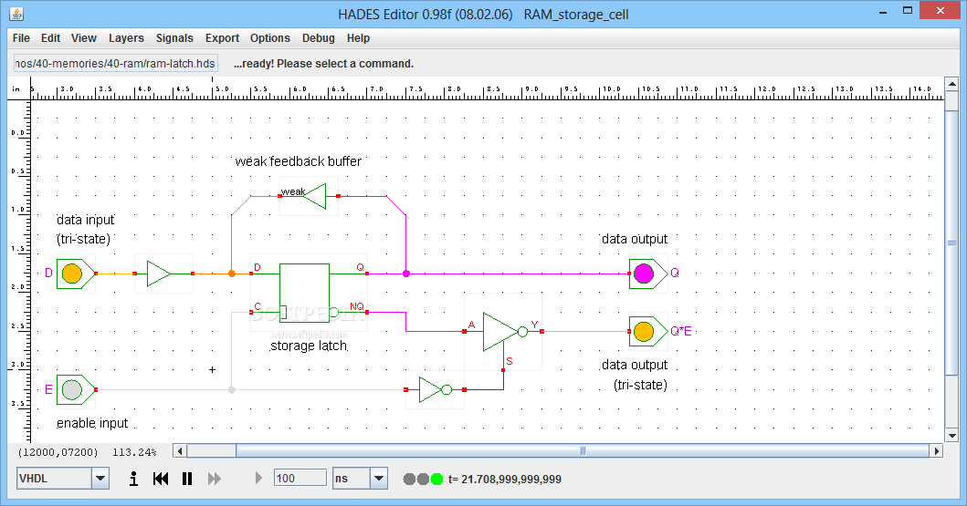The image size is (967, 506).
Task: Click the vertical scrollbar up arrow
Action: click(x=951, y=84)
